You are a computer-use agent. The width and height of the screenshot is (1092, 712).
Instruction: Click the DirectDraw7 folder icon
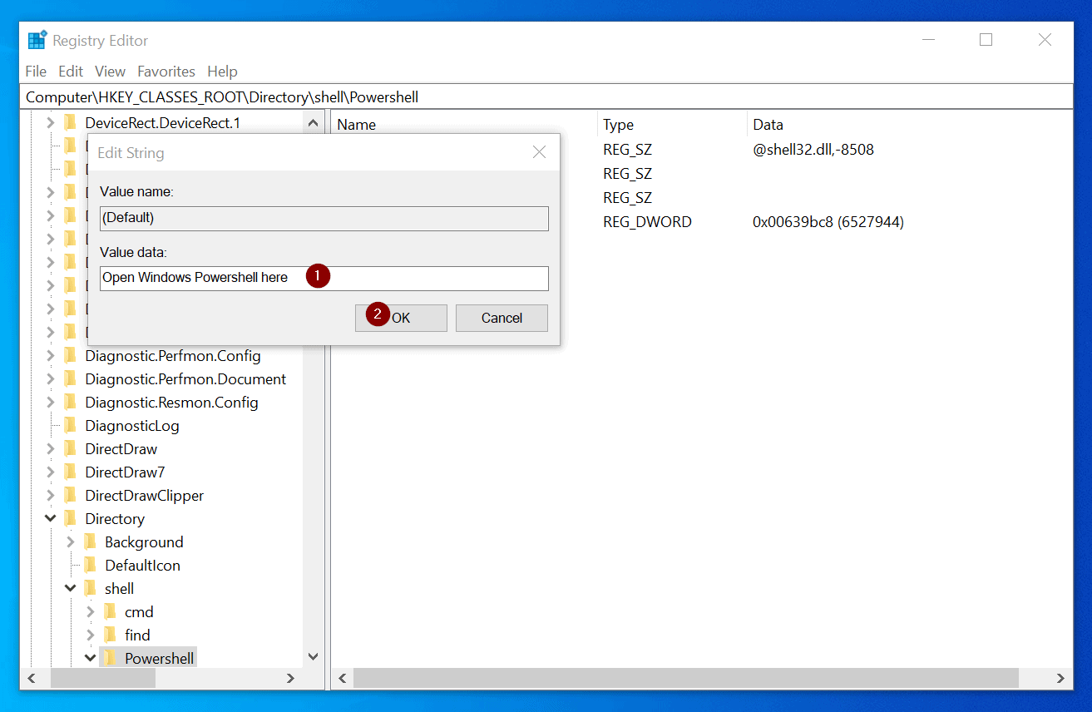pyautogui.click(x=71, y=472)
